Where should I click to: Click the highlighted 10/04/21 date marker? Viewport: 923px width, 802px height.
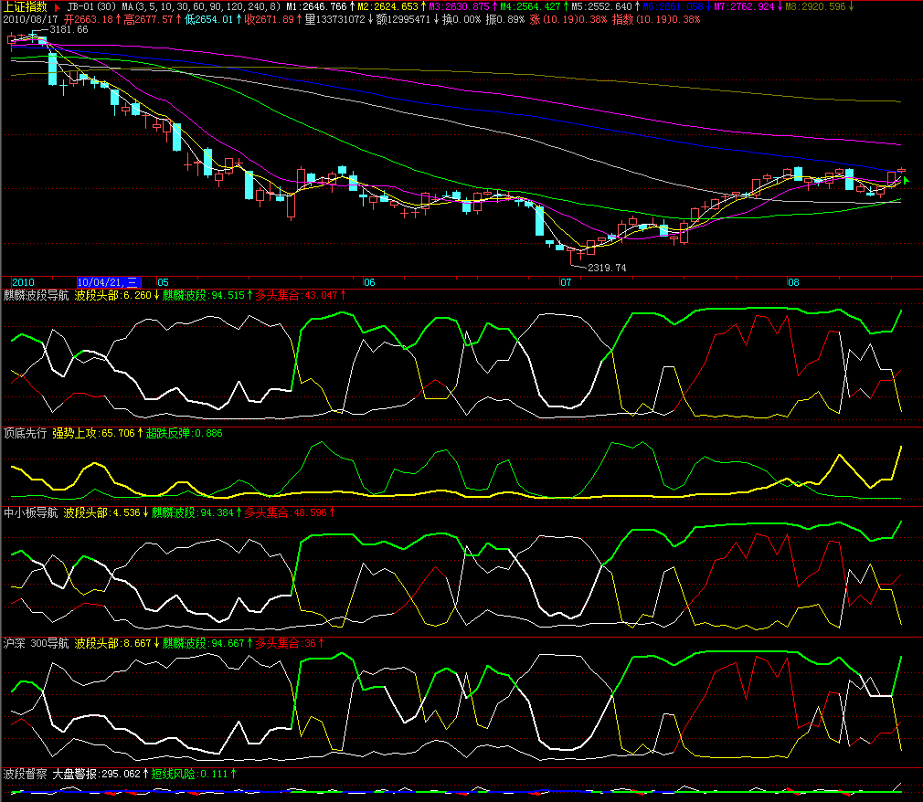109,282
